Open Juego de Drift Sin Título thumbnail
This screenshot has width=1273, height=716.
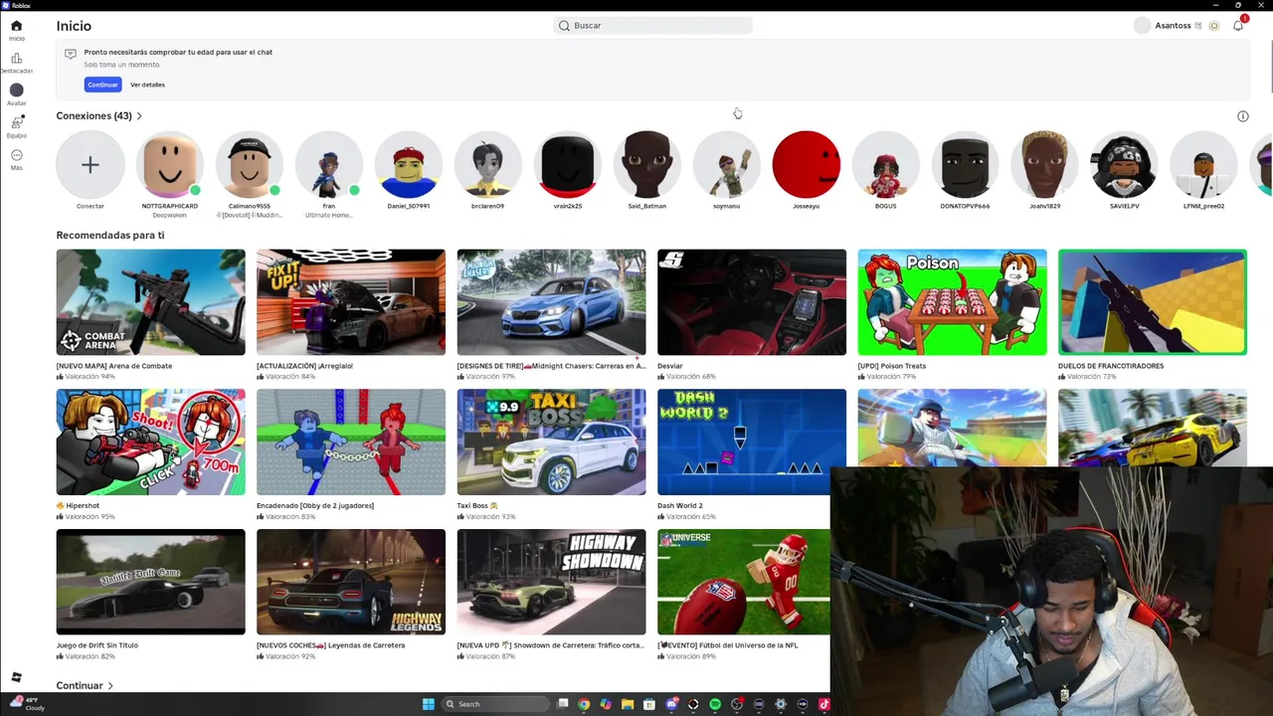[150, 582]
